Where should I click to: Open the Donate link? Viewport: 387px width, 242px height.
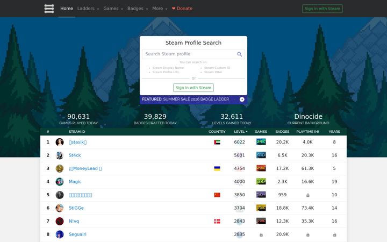182,9
